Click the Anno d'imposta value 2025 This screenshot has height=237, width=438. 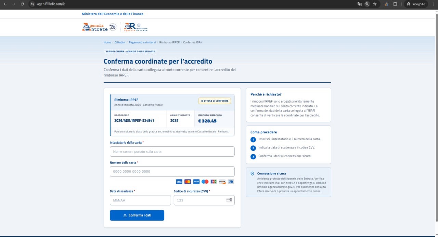point(174,121)
